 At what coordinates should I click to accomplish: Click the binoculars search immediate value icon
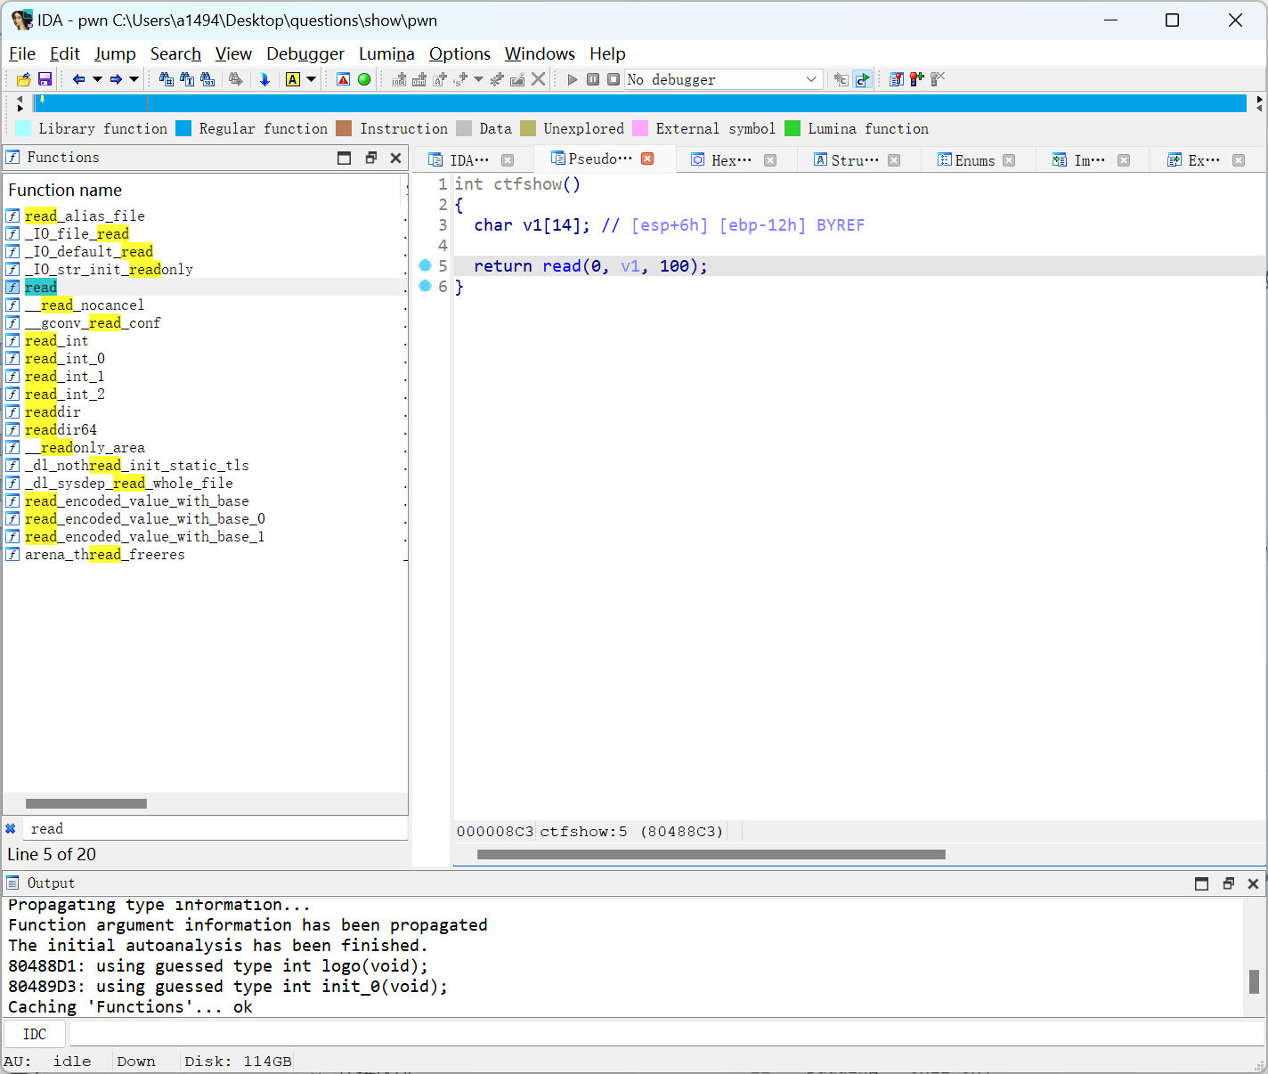point(167,79)
